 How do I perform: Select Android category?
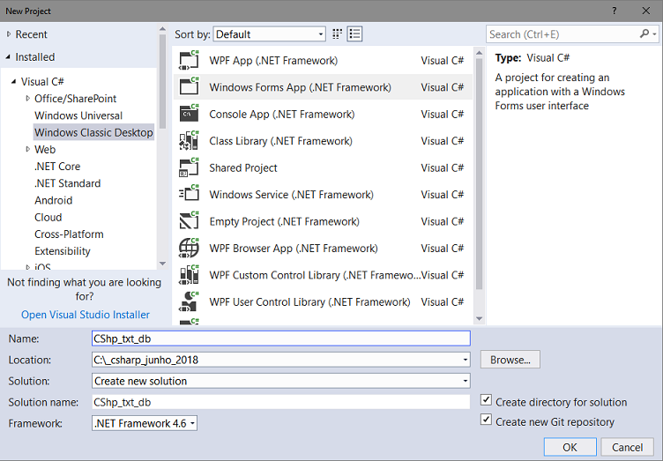53,200
